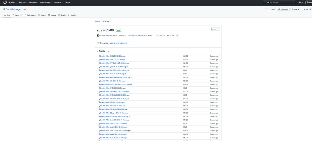The width and height of the screenshot is (312, 141).
Task: Click the Sign in link
Action: point(301,2)
